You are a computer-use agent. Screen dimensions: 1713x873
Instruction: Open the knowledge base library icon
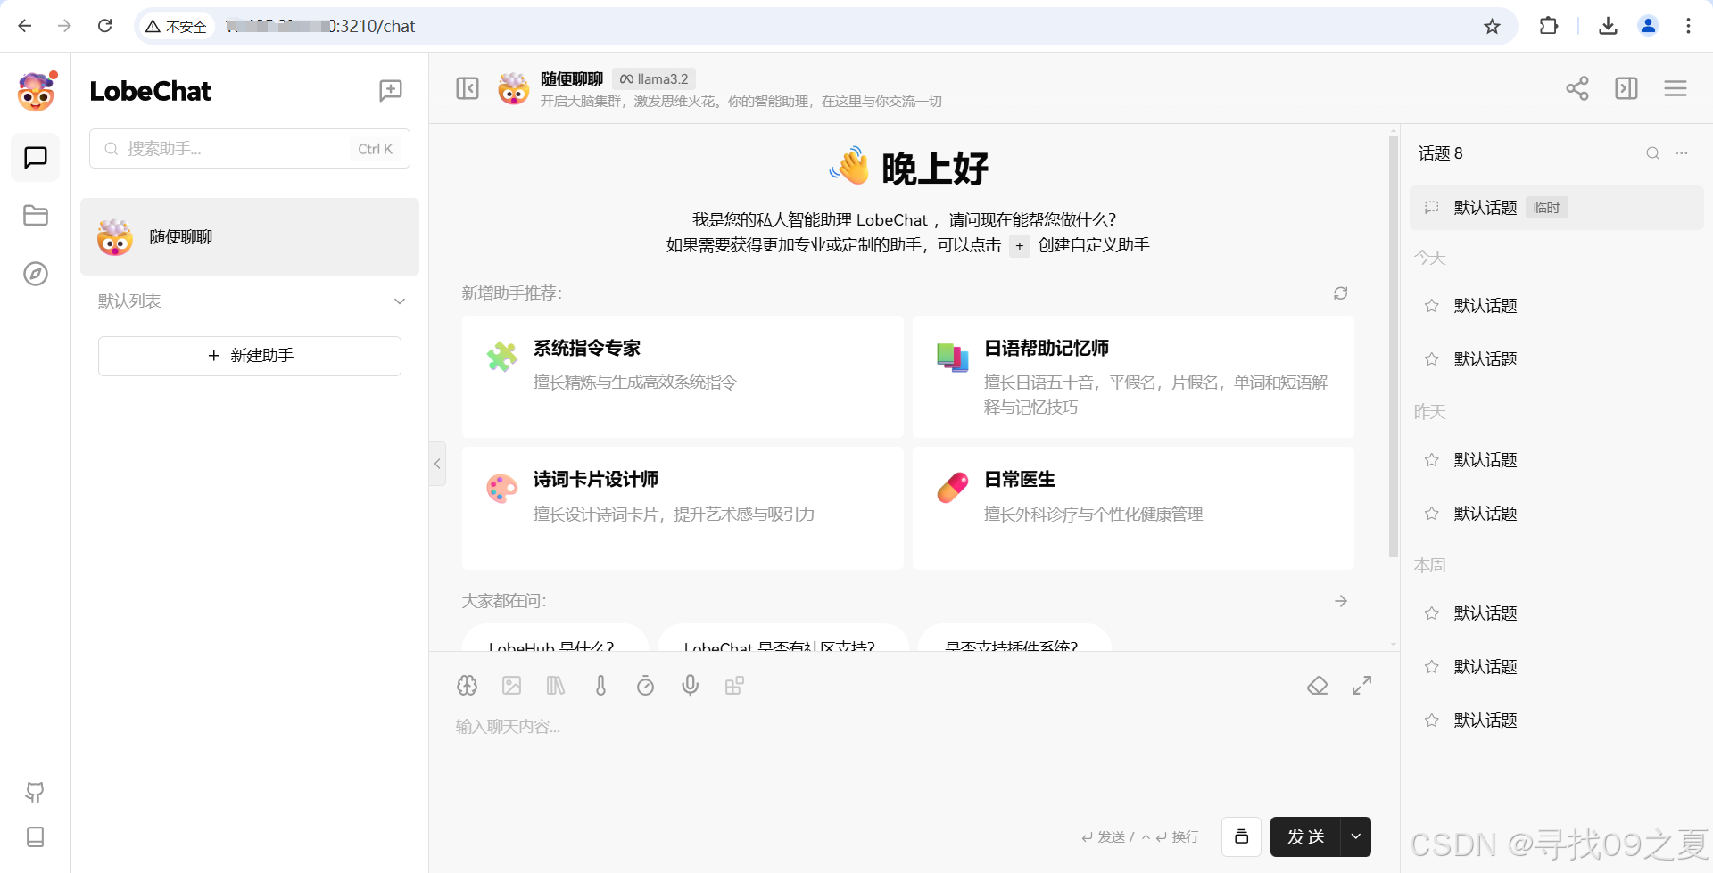pos(556,686)
